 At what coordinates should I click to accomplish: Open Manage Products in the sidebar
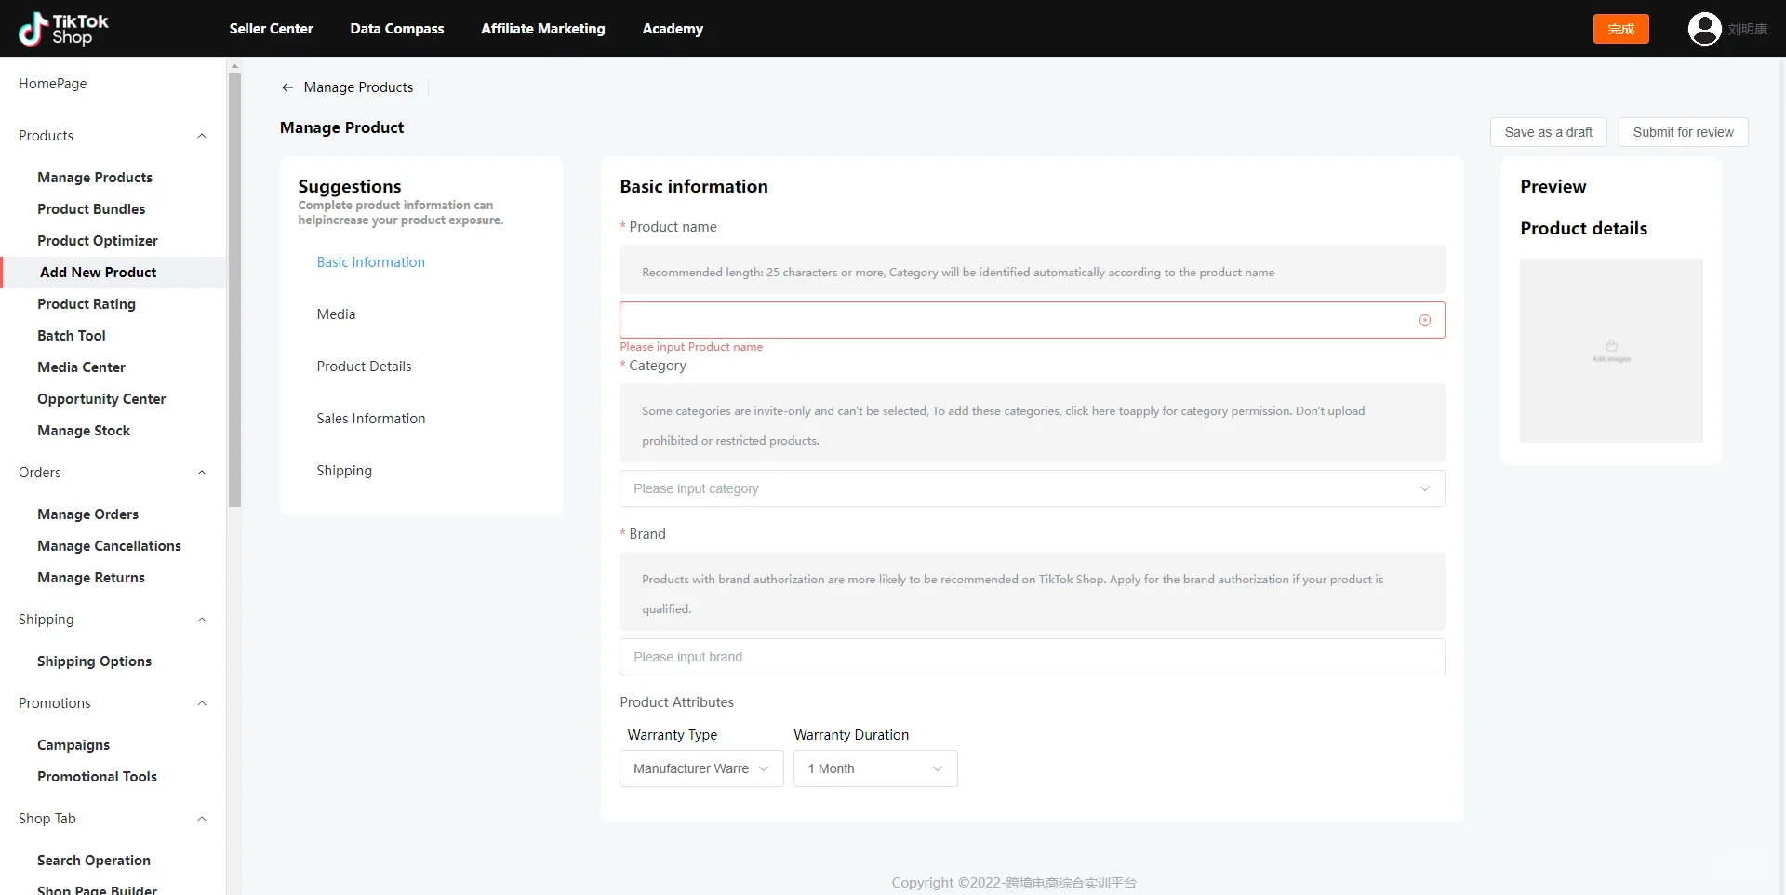click(95, 178)
